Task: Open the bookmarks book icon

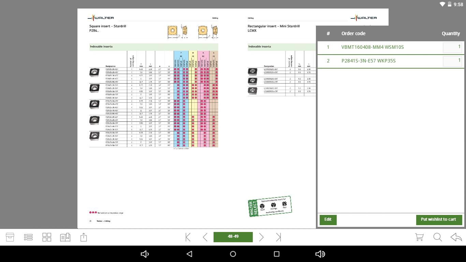Action: 65,237
